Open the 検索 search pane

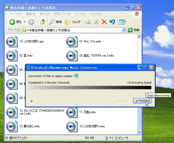click(x=55, y=22)
